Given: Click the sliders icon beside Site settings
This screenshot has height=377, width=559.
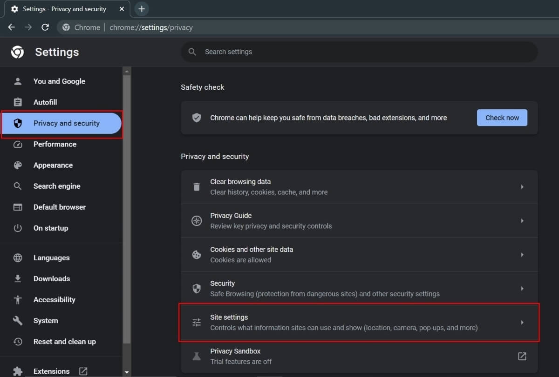Looking at the screenshot, I should point(196,322).
